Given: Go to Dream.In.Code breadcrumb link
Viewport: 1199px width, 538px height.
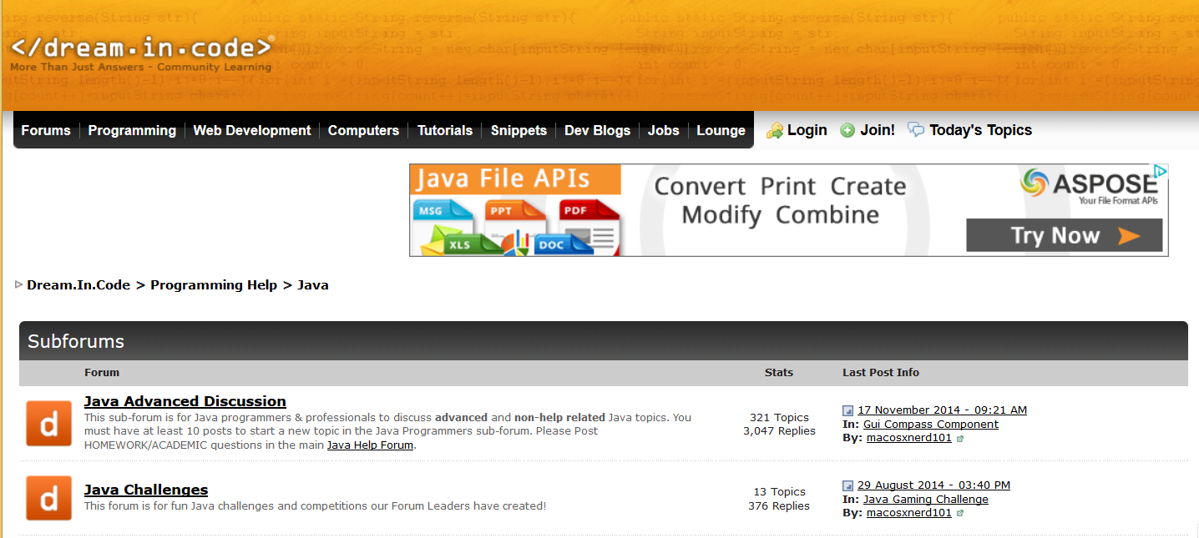Looking at the screenshot, I should (78, 284).
